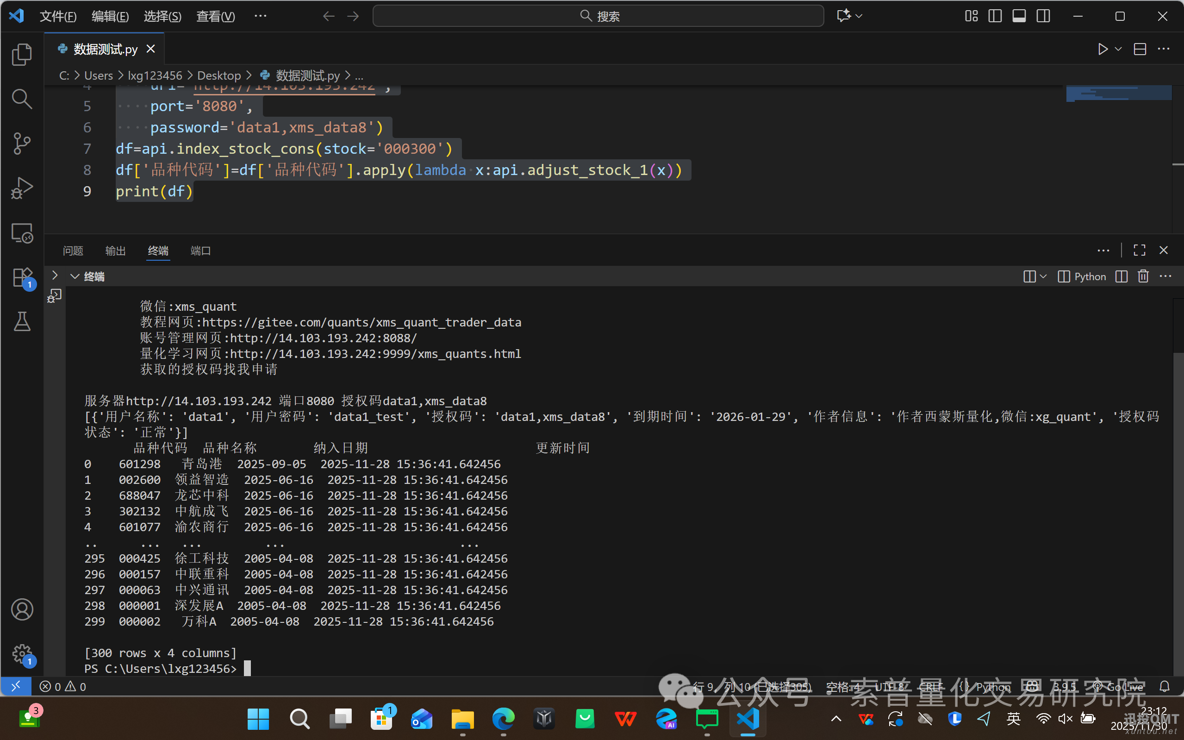Screen dimensions: 1184x740
Task: Open the Search view in activity bar
Action: tap(21, 99)
